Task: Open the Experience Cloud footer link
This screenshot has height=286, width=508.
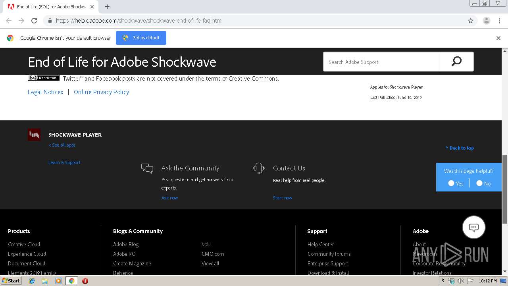Action: [x=27, y=254]
